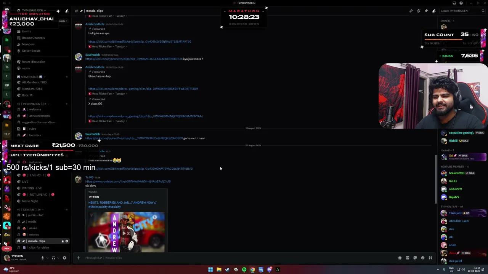Open File Explorer from the taskbar
Screen dimensions: 488x274
[219, 269]
